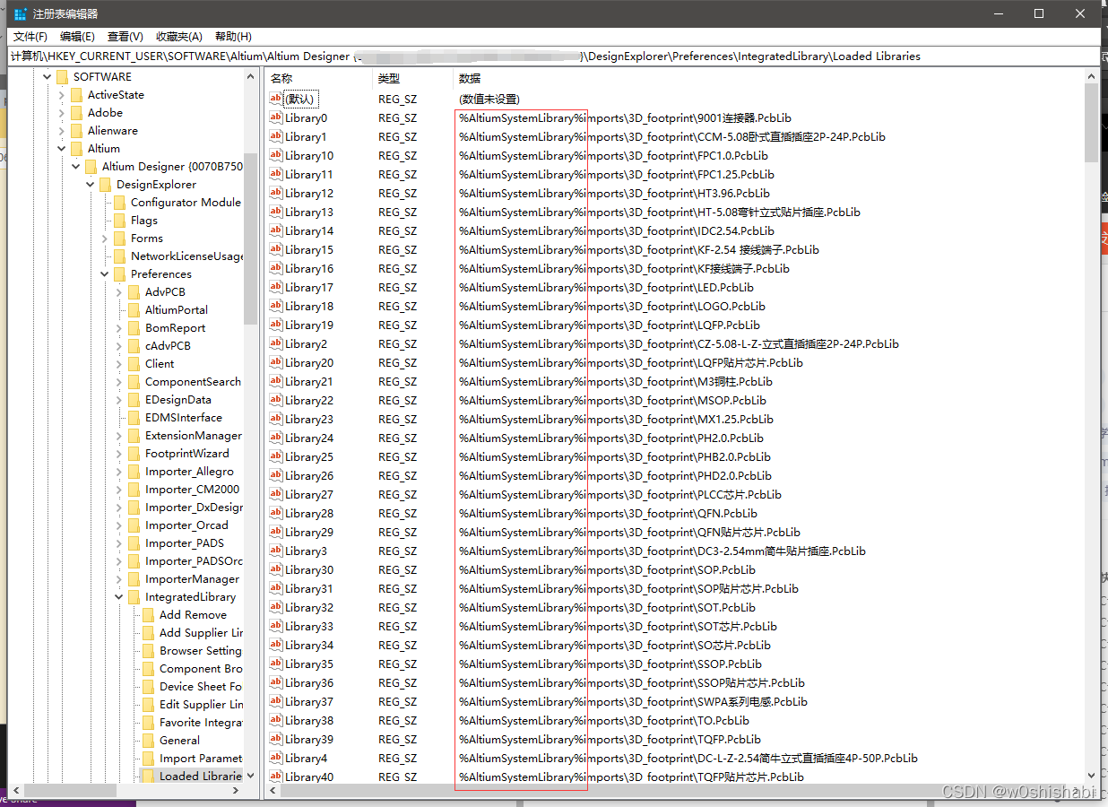1108x807 pixels.
Task: Select the Library36 value name
Action: click(x=309, y=682)
